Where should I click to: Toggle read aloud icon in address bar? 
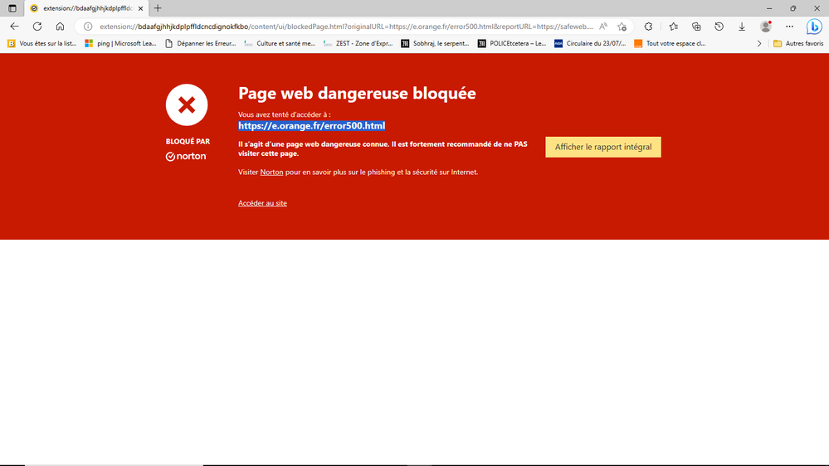[x=603, y=27]
